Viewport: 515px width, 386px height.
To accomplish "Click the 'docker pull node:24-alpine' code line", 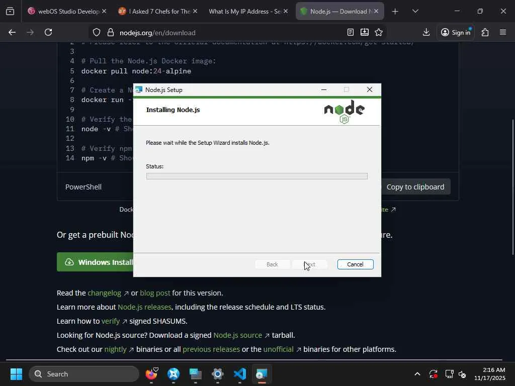I will [136, 71].
